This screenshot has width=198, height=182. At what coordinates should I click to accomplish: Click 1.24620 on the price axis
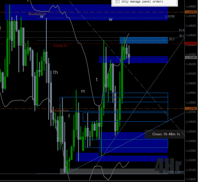[191, 26]
